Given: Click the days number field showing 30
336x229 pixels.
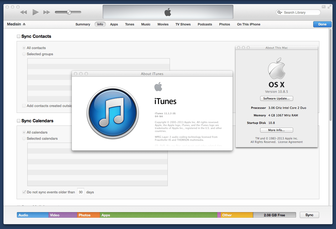Looking at the screenshot, I should (x=81, y=192).
